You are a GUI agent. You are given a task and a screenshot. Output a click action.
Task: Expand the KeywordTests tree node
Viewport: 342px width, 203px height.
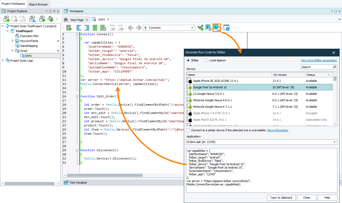(x=12, y=41)
